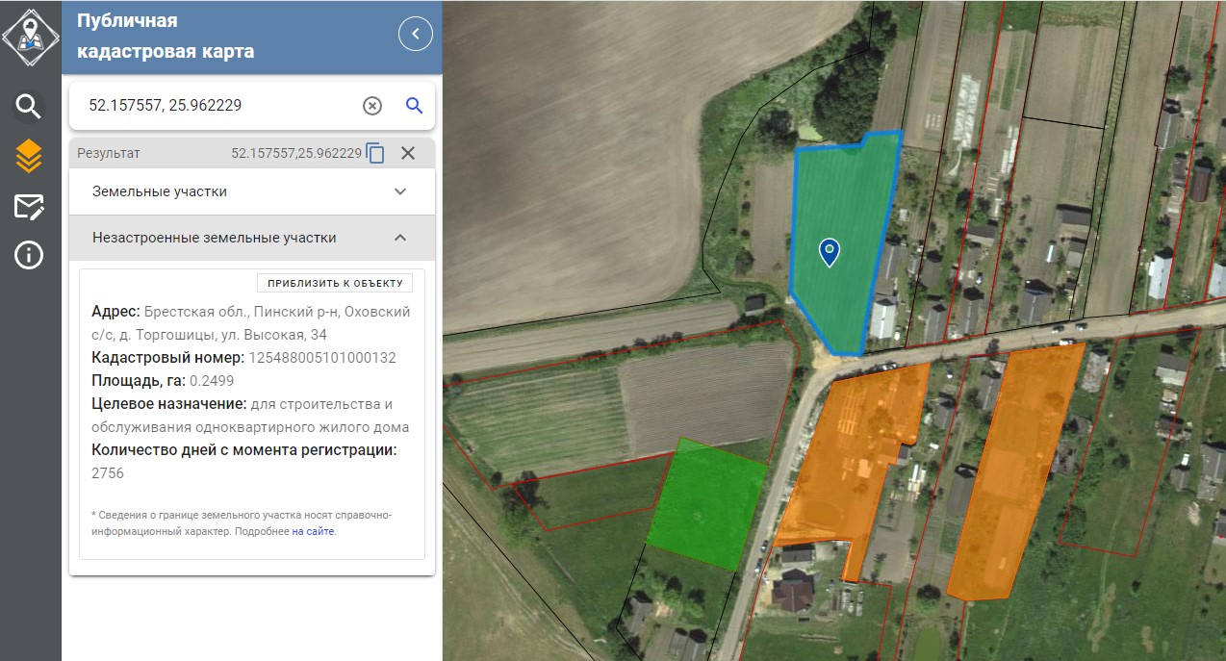The height and width of the screenshot is (661, 1226).
Task: Close the results panel
Action: [x=408, y=153]
